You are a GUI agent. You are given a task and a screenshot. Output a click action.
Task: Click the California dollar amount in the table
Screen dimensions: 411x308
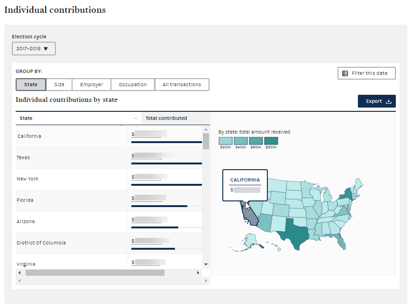tap(149, 134)
